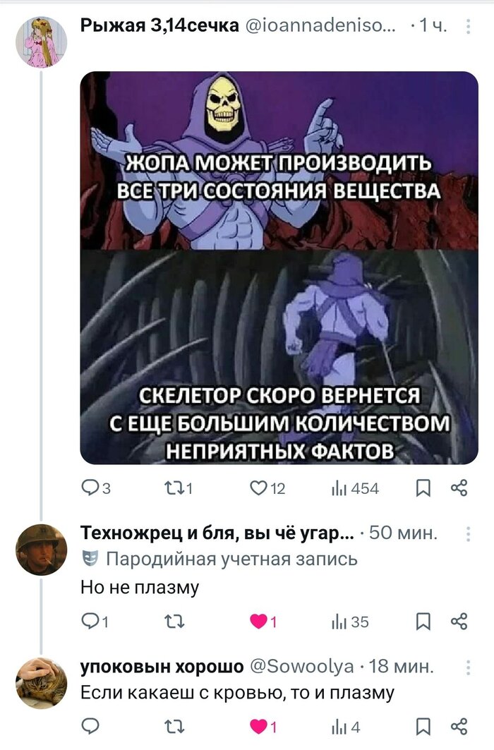494x750 pixels.
Task: Share упоковын хорошо's reply about плазму
Action: [459, 726]
